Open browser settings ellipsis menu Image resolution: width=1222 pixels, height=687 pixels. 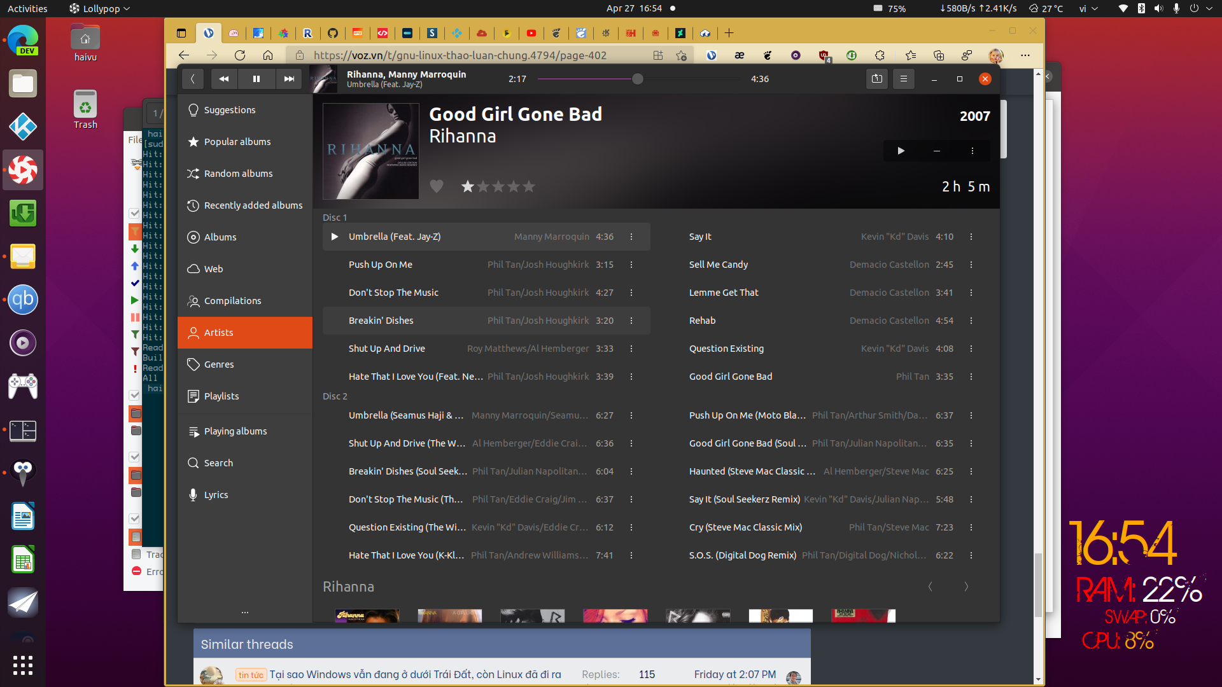point(1025,55)
